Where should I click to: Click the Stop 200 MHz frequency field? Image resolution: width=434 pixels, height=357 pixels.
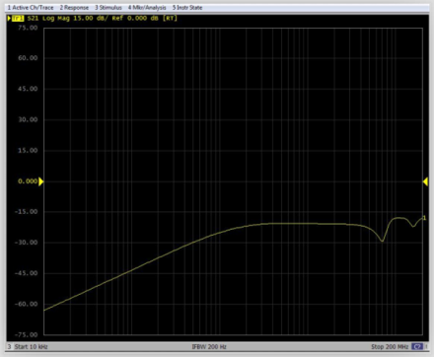(x=390, y=347)
